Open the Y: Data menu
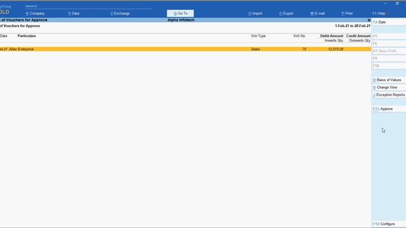This screenshot has width=406, height=228. [74, 13]
